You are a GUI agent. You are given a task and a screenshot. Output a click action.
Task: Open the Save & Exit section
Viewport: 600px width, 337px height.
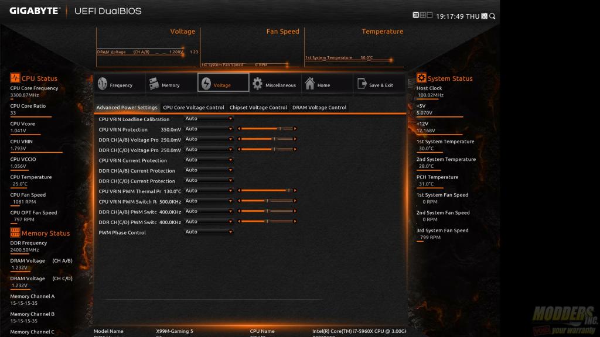tap(379, 84)
